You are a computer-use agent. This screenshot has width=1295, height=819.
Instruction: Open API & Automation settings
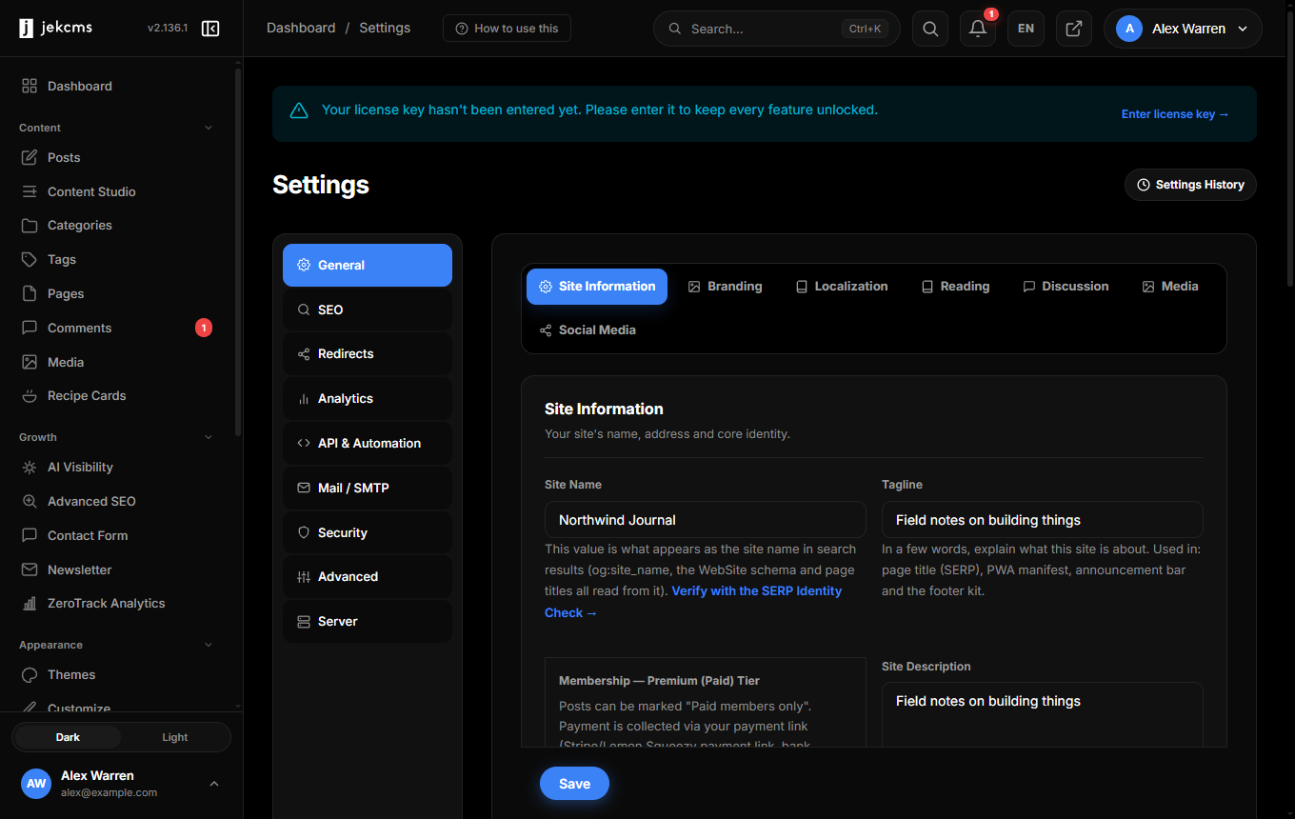(368, 443)
